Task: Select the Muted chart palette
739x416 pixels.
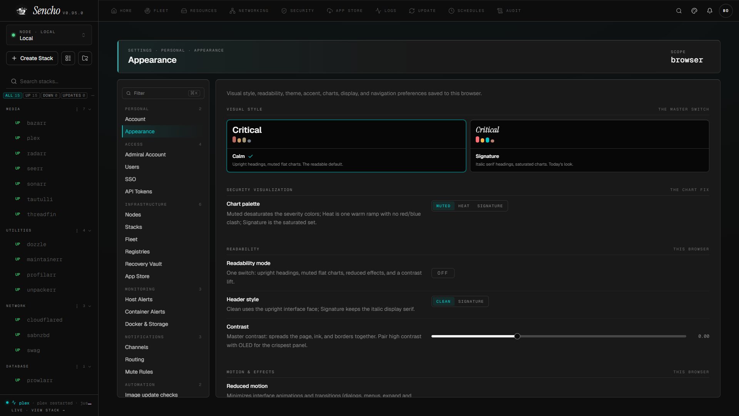Action: point(443,206)
